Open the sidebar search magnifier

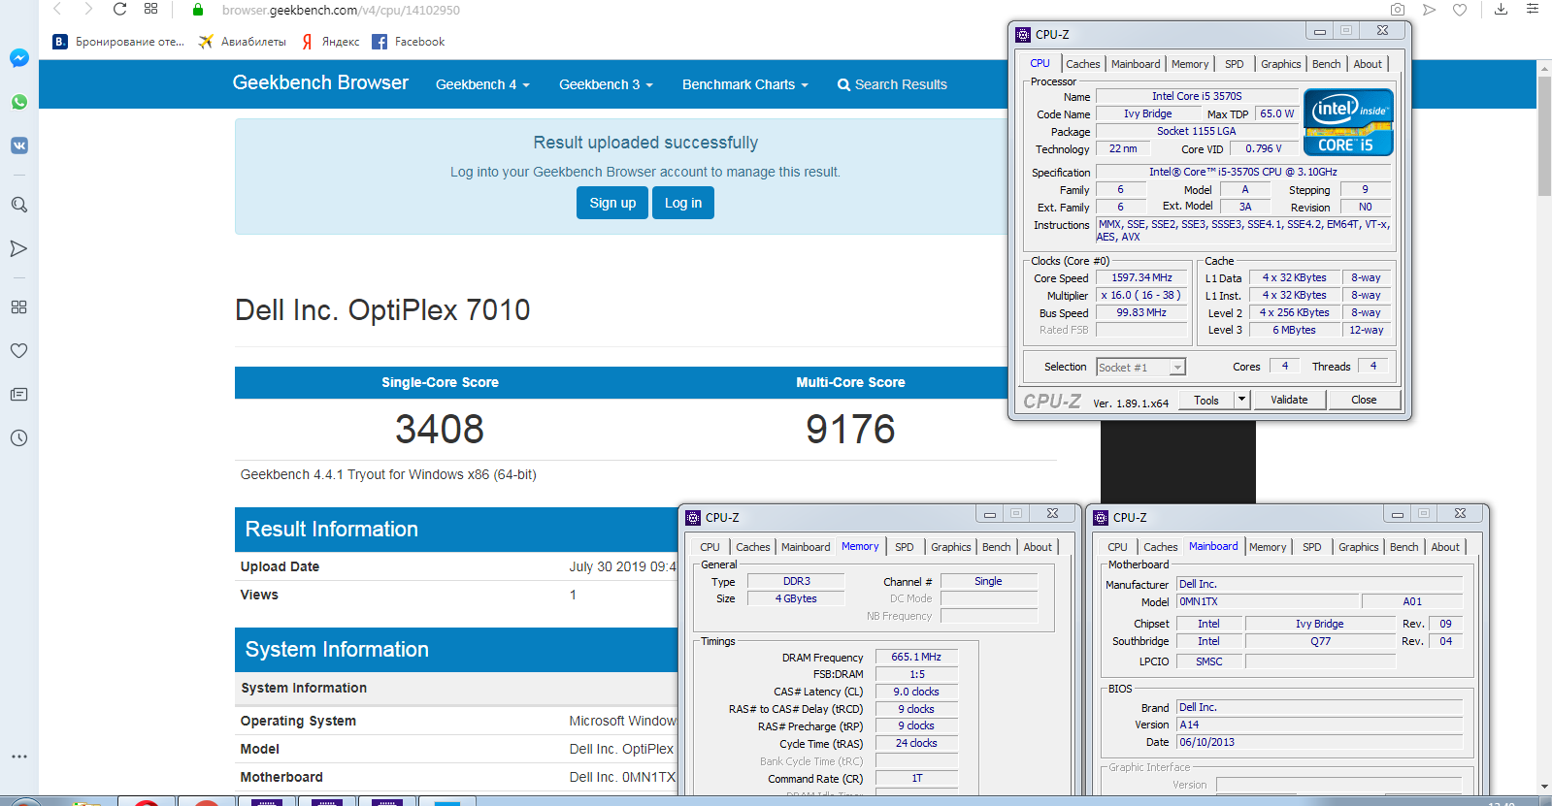[x=18, y=205]
